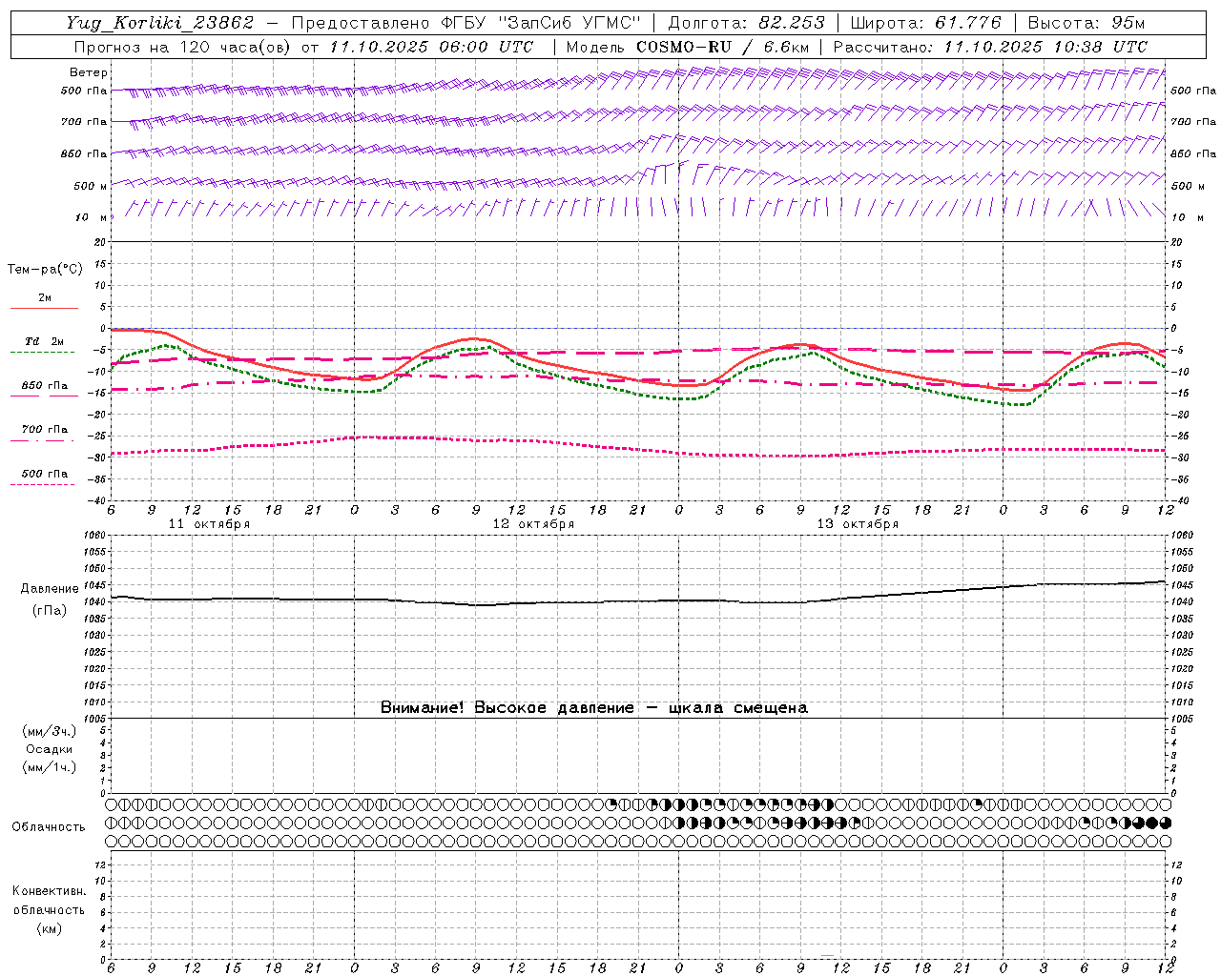
Task: Select the Широта: 61.776 value
Action: pos(925,23)
